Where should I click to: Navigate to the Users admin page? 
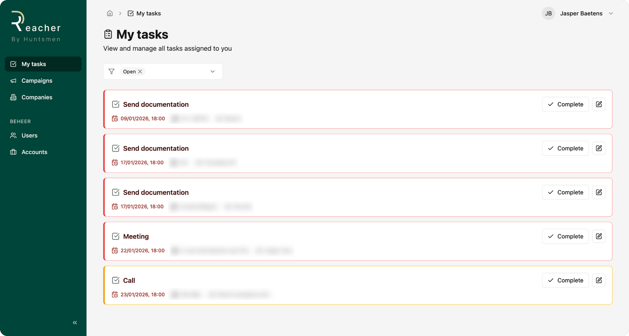(29, 135)
